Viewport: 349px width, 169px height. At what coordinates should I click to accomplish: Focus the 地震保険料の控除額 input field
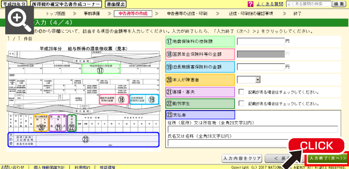click(261, 41)
